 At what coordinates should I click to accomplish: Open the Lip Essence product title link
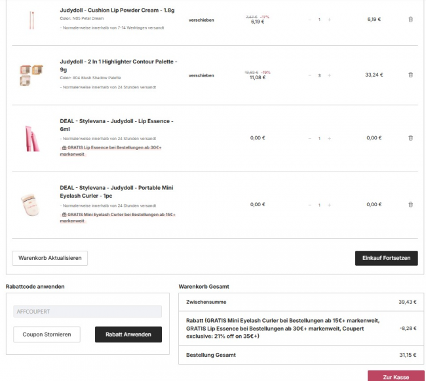tap(116, 125)
